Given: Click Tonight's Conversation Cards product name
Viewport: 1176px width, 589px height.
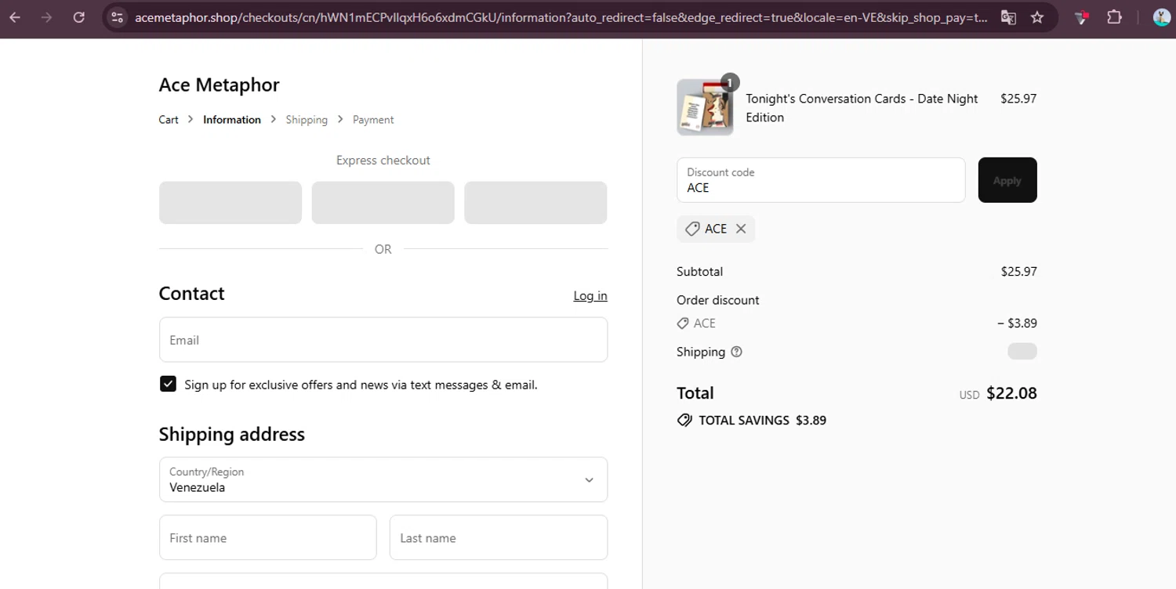Looking at the screenshot, I should tap(862, 108).
